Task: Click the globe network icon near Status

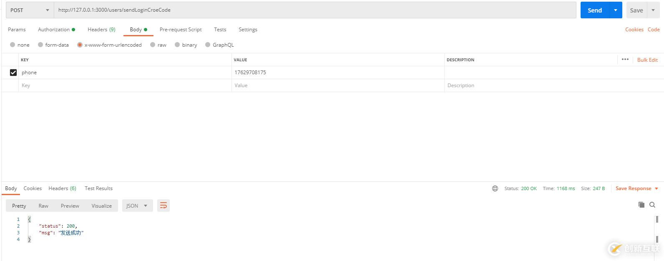Action: click(495, 188)
